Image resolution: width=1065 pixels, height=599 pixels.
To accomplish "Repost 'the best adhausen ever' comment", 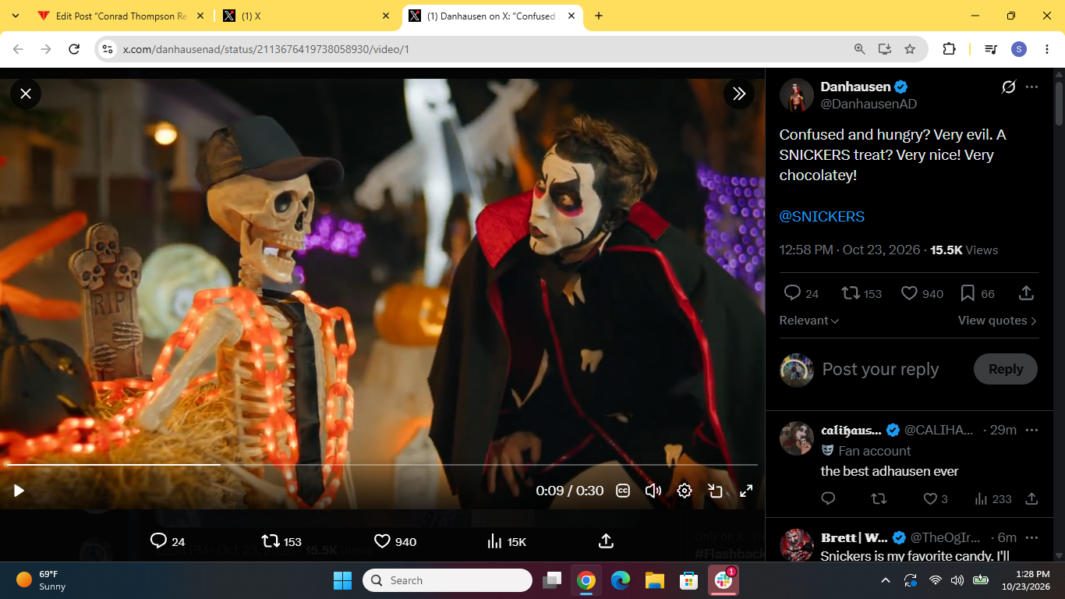I will click(x=879, y=498).
